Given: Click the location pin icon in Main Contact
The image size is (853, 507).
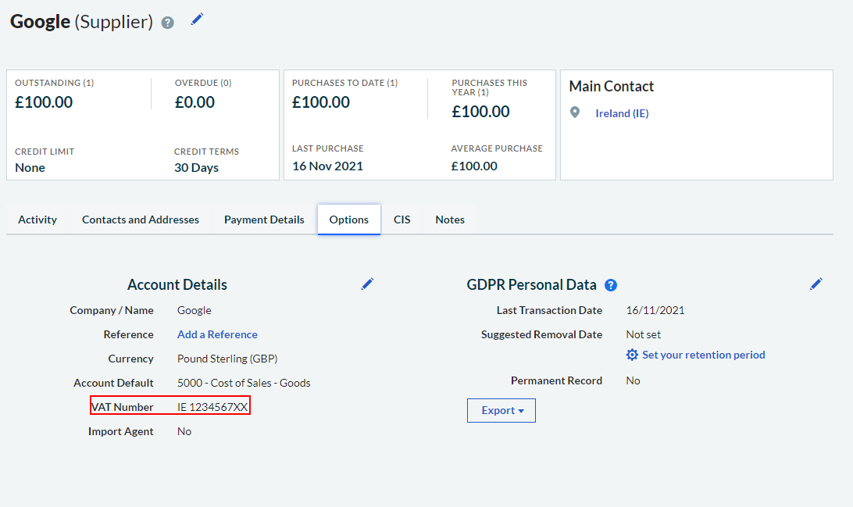Looking at the screenshot, I should pyautogui.click(x=575, y=113).
